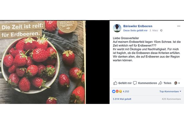Open the three-dot post options menu
This screenshot has height=124, width=184.
tap(179, 26)
